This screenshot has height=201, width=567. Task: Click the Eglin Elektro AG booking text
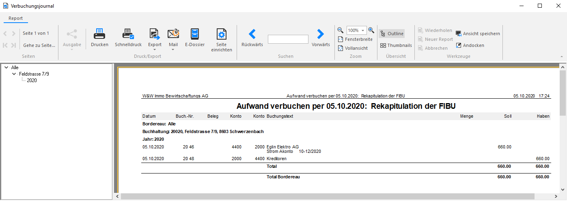pyautogui.click(x=282, y=147)
